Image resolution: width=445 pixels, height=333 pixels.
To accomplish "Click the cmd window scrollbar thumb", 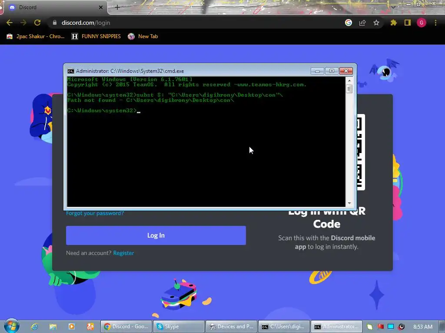I will coord(349,89).
